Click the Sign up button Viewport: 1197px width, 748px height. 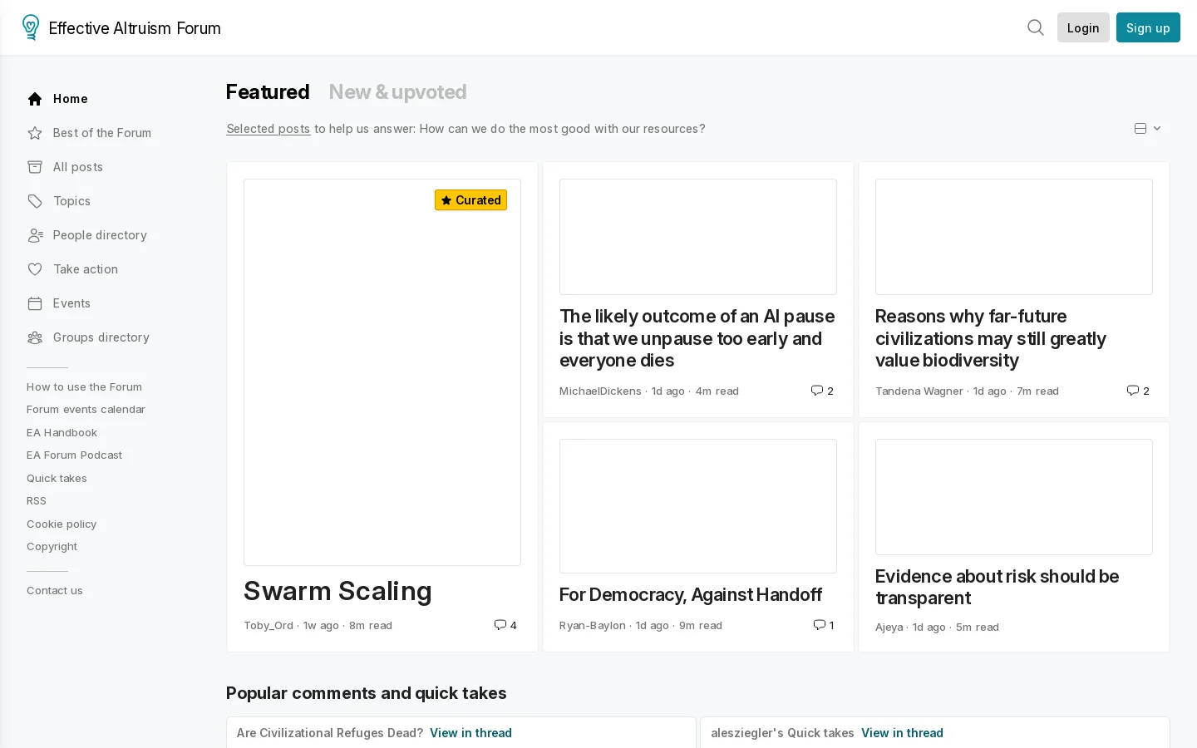1148,27
